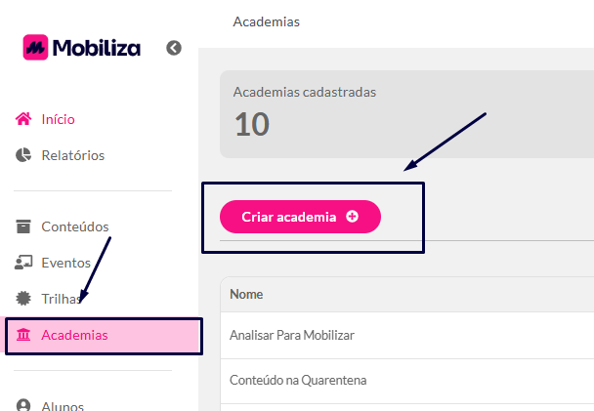The image size is (594, 411).
Task: Click the Nome column header
Action: (x=246, y=295)
